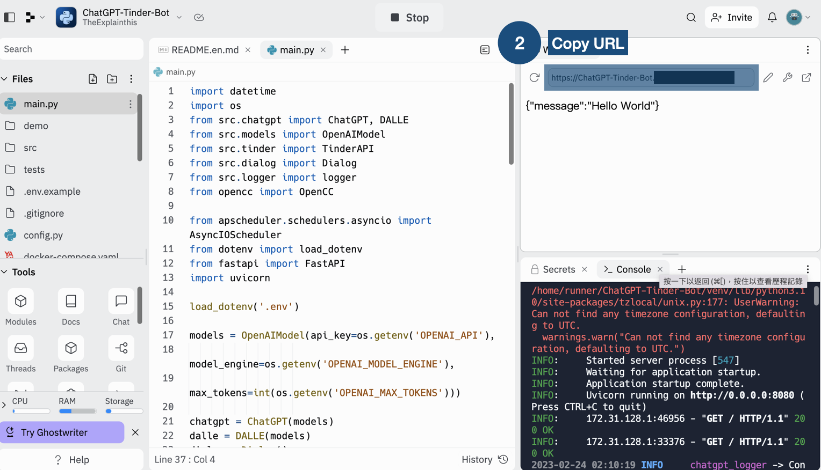The width and height of the screenshot is (821, 470).
Task: Refresh the webview page
Action: pos(534,78)
